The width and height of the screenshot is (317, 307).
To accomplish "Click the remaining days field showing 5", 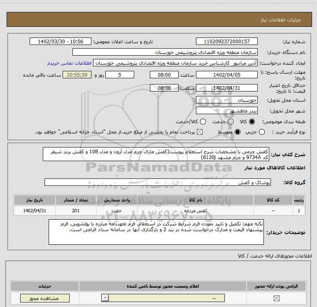I will point(120,75).
